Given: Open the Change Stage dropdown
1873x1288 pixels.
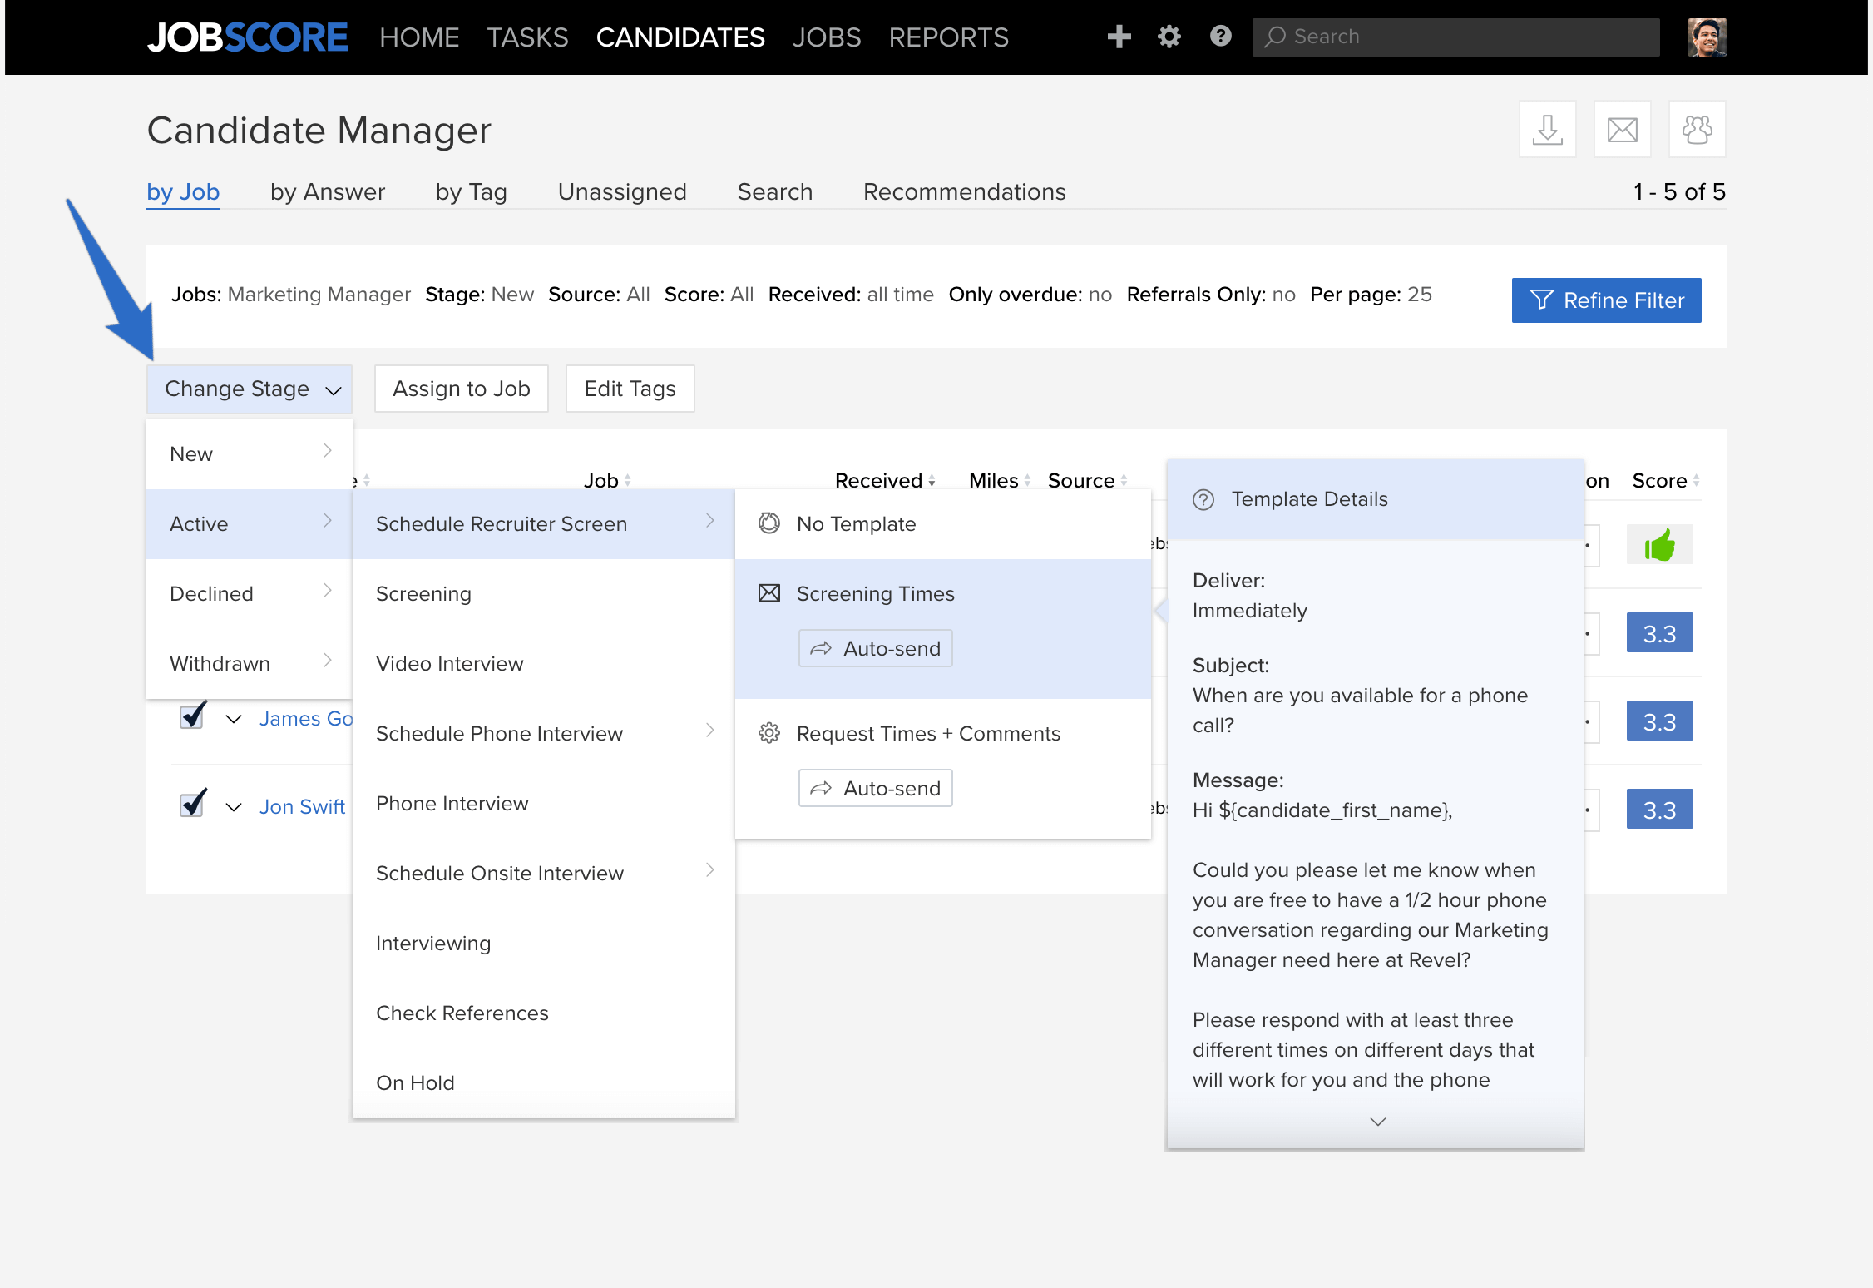Looking at the screenshot, I should (250, 389).
